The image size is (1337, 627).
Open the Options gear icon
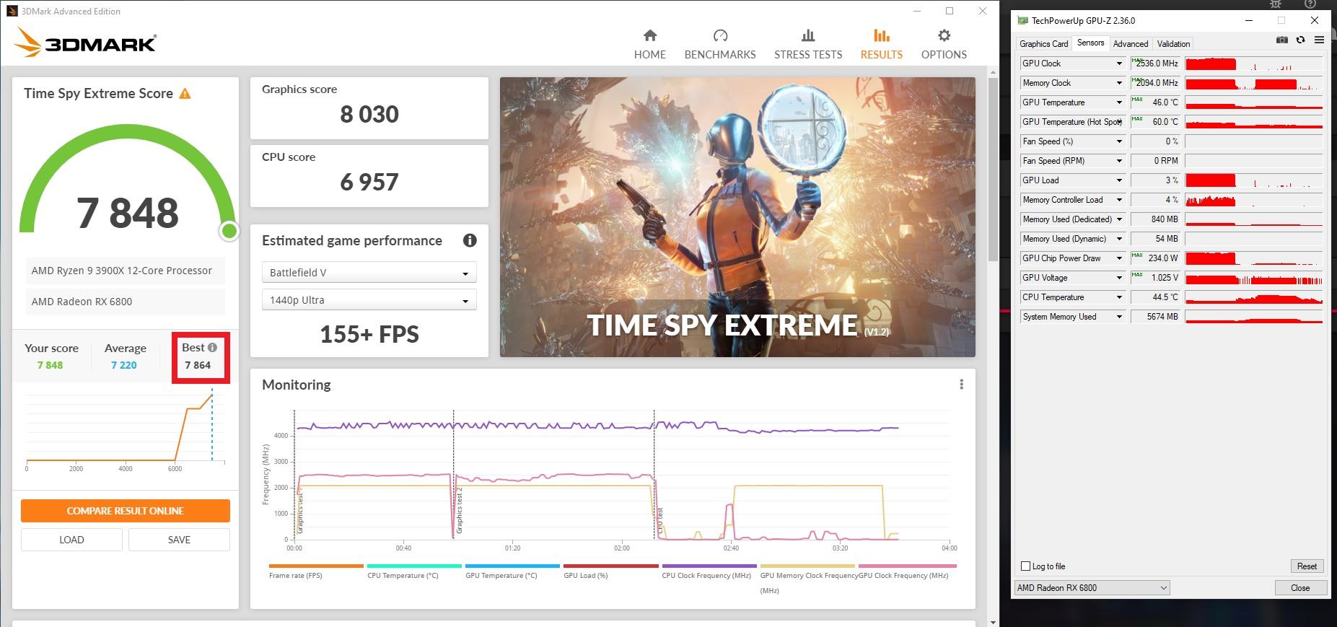pyautogui.click(x=944, y=35)
